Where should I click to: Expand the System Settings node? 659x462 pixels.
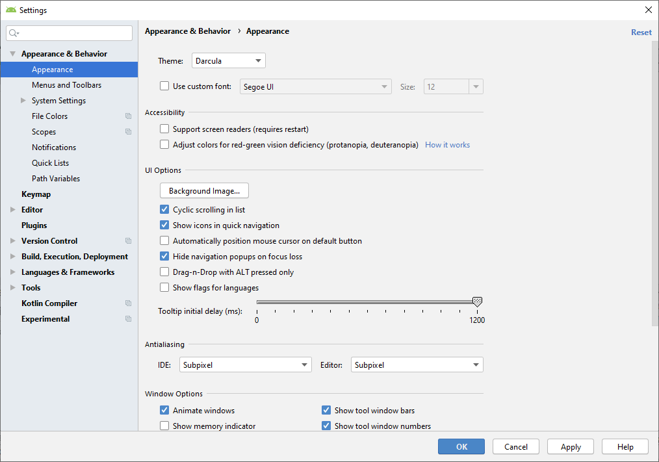(x=23, y=101)
